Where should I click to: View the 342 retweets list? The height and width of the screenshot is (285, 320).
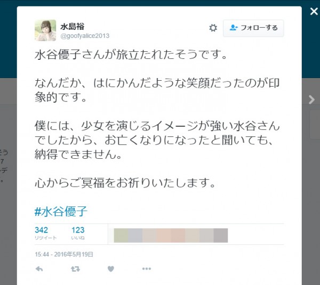45,233
